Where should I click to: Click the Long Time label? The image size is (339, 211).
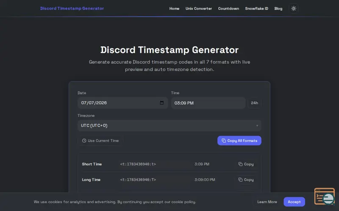pyautogui.click(x=91, y=180)
